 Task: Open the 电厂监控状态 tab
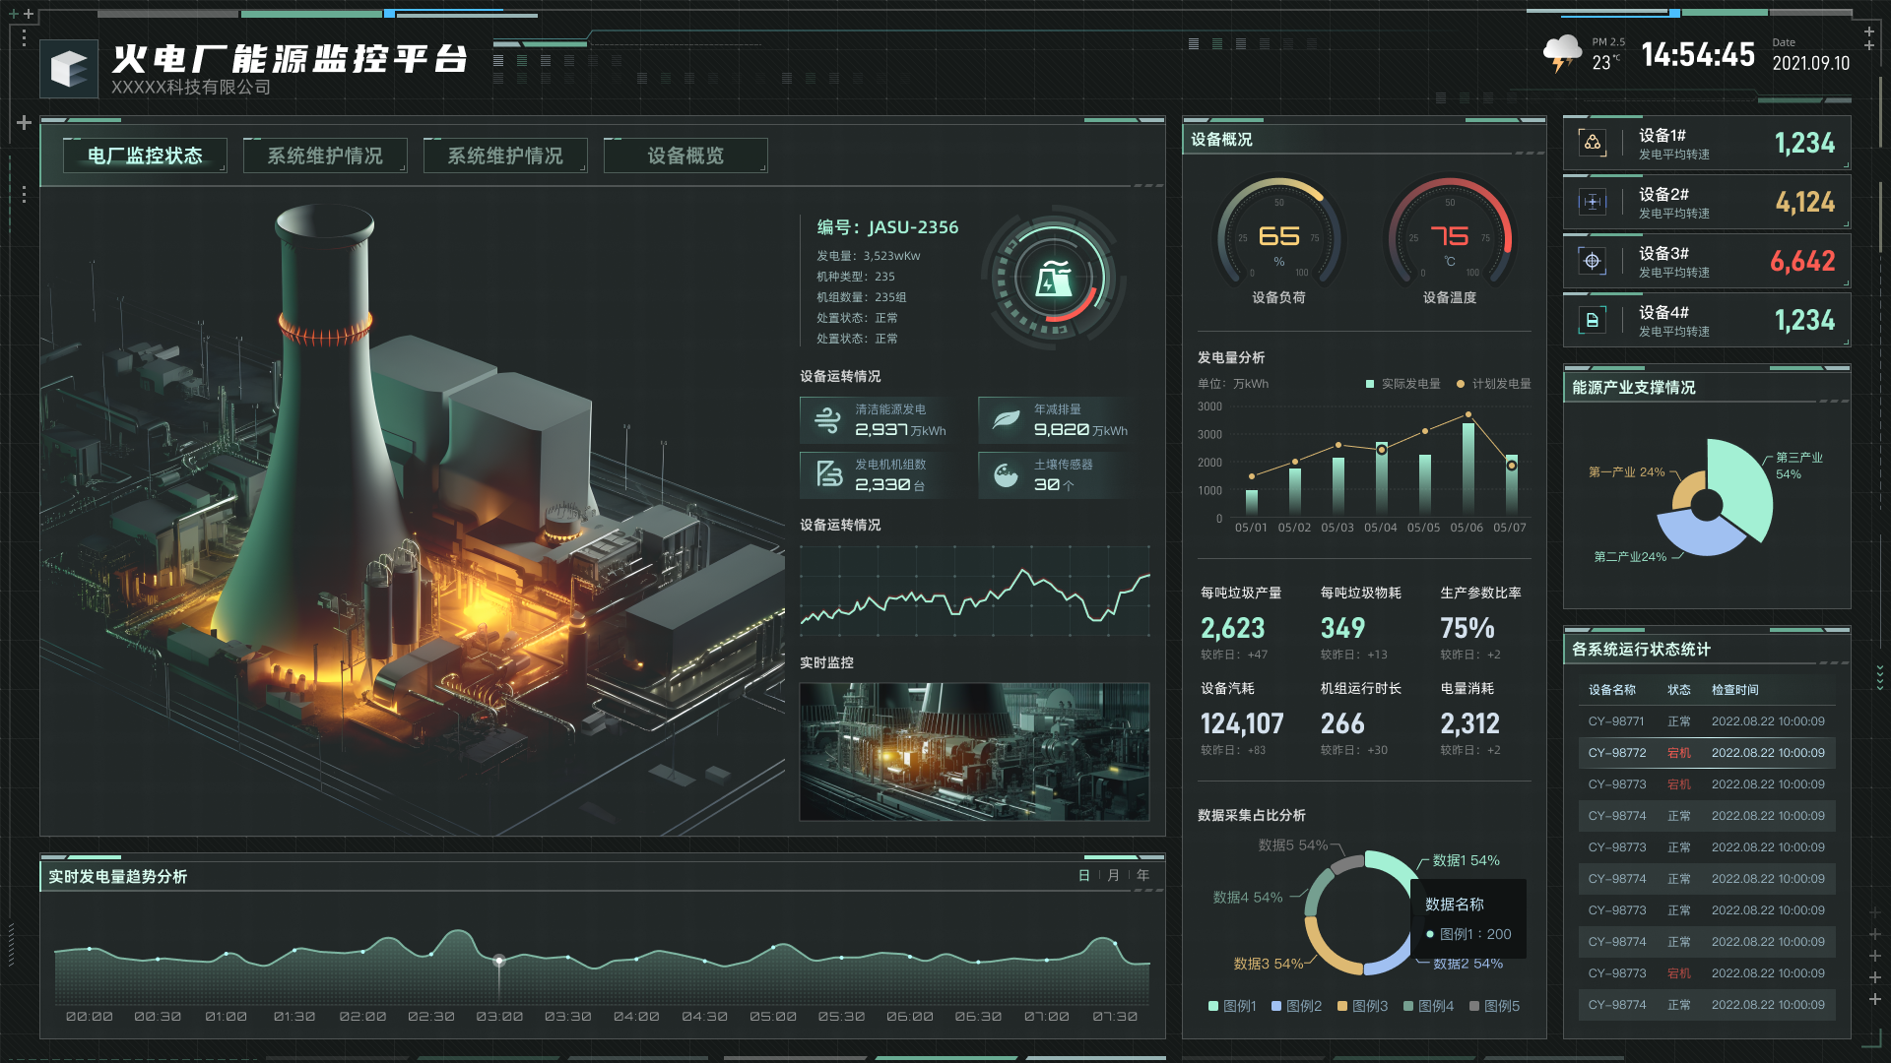(145, 156)
